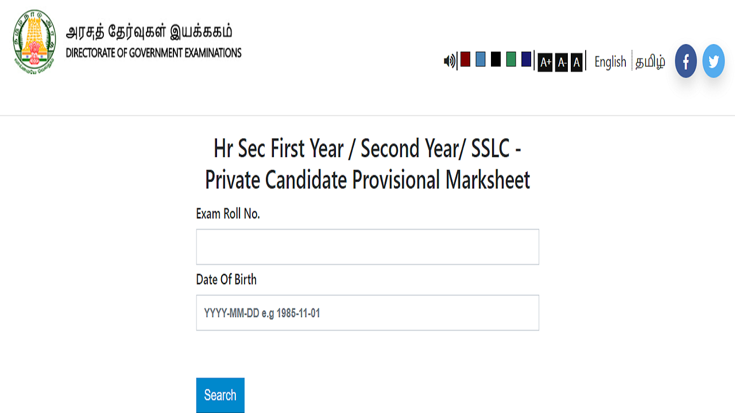This screenshot has width=735, height=413.
Task: Open the Twitter icon
Action: click(x=713, y=60)
